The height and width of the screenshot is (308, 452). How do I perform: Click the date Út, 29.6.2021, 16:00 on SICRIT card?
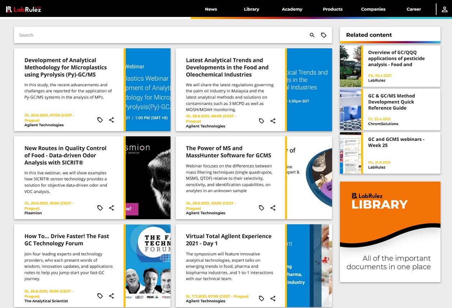point(49,206)
